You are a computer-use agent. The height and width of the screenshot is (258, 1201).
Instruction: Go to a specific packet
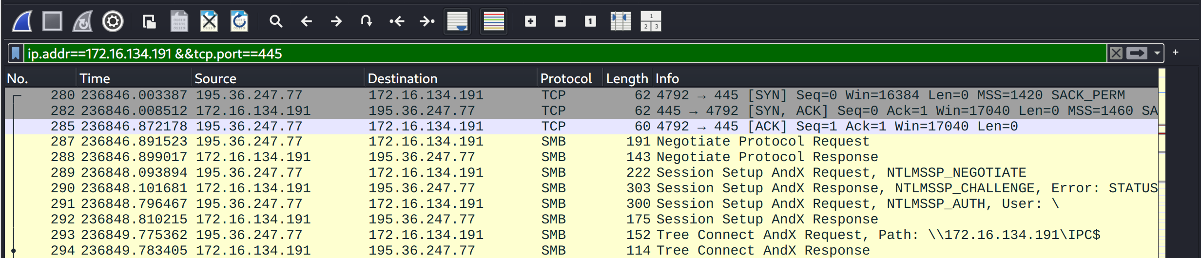coord(366,21)
